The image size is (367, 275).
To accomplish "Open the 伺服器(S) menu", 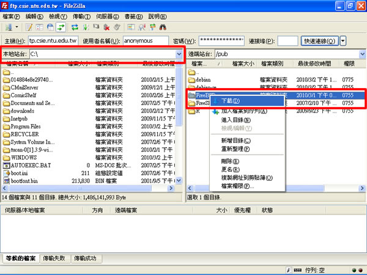I will click(108, 16).
